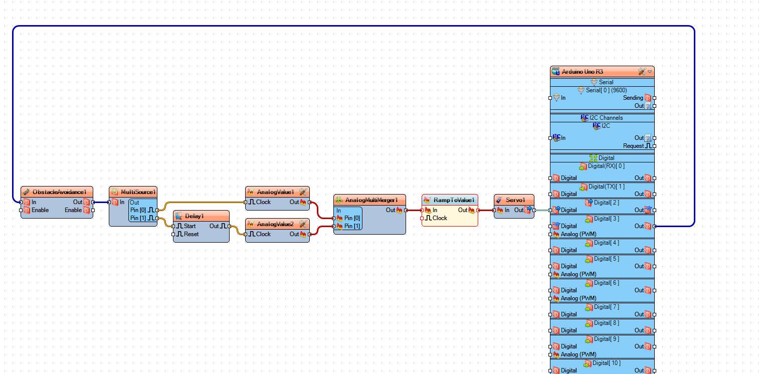759x374 pixels.
Task: Click the AnalogValue2 component icon
Action: pyautogui.click(x=251, y=224)
